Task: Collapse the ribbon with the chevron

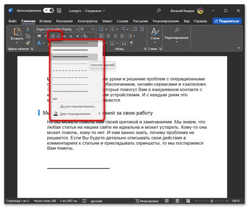Action: [238, 48]
